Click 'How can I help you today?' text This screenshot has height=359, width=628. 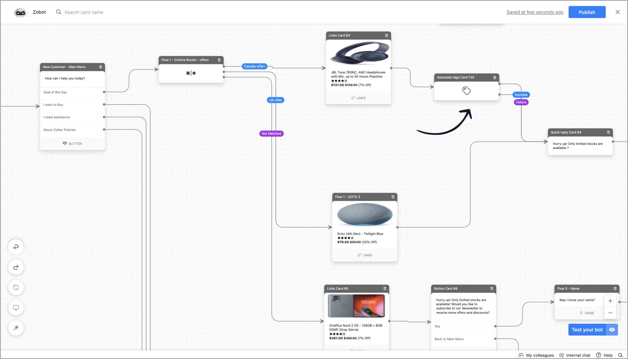(65, 78)
